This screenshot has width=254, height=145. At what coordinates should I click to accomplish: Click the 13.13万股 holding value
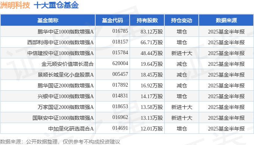152,118
